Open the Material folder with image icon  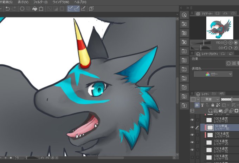[184, 78]
